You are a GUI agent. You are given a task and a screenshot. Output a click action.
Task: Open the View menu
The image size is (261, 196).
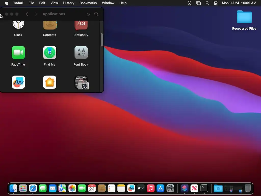pos(54,3)
